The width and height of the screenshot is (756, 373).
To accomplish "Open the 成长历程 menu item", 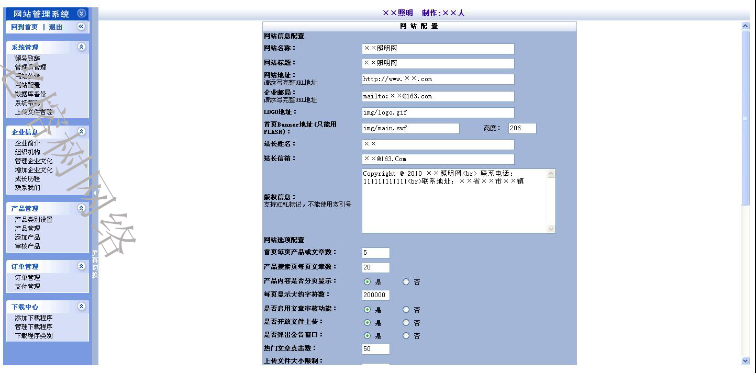I will pos(27,179).
